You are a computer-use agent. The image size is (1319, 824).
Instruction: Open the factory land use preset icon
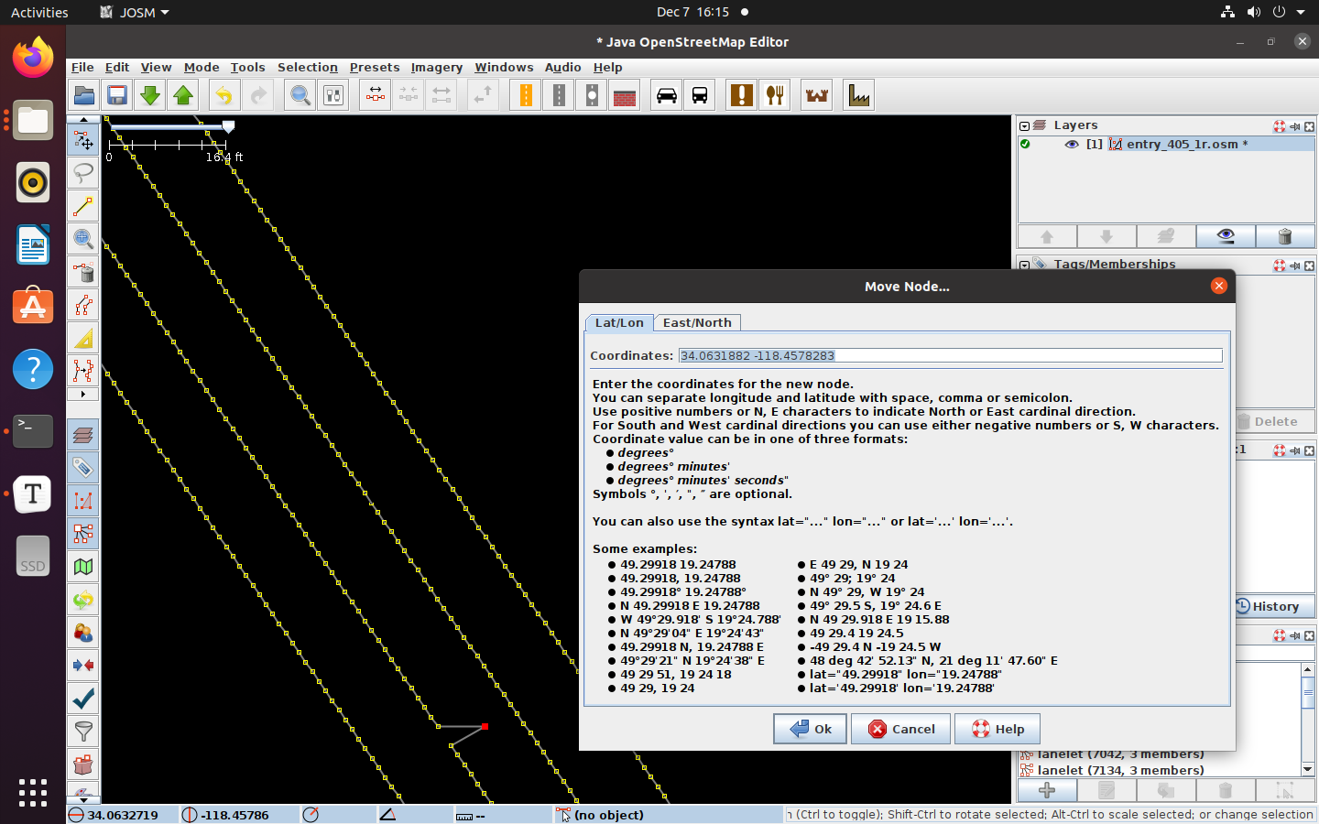tap(859, 95)
